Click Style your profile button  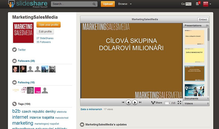(48, 25)
